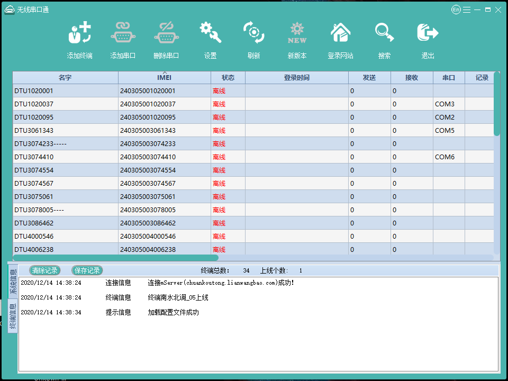The width and height of the screenshot is (508, 381).
Task: Select row DTU3061343
Action: coord(253,131)
